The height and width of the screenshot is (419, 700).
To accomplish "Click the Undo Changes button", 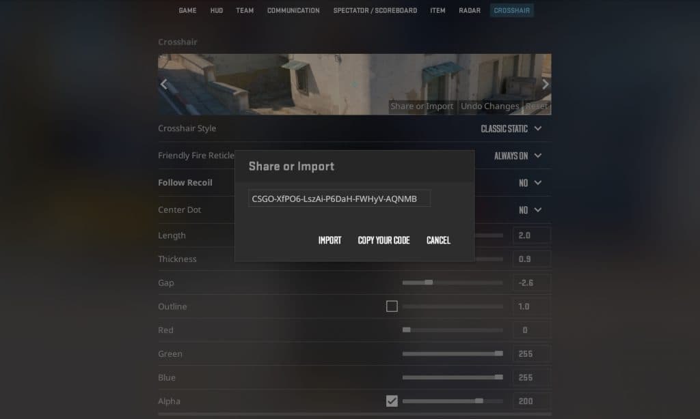I will coord(490,106).
